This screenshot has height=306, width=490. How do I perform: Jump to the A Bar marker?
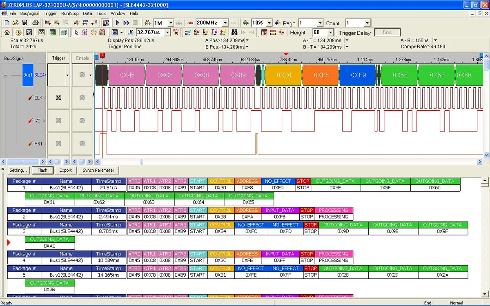click(196, 33)
